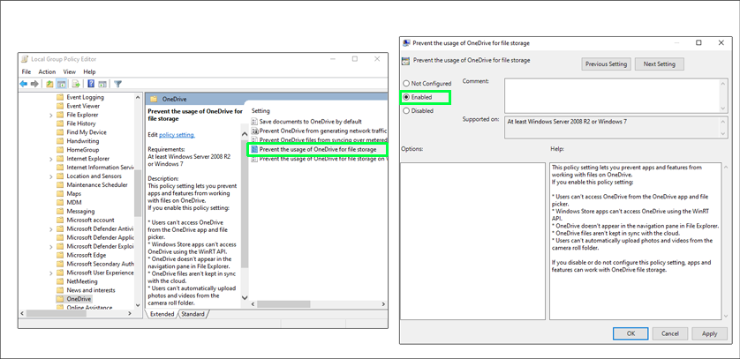
Task: Switch to the Extended tab
Action: click(162, 314)
